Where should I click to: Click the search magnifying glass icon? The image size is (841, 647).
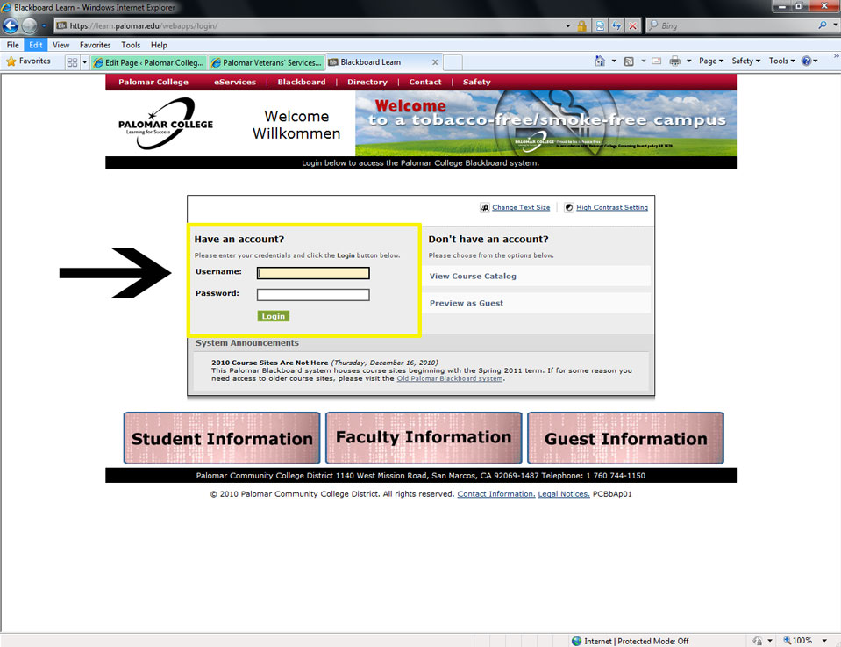(823, 25)
